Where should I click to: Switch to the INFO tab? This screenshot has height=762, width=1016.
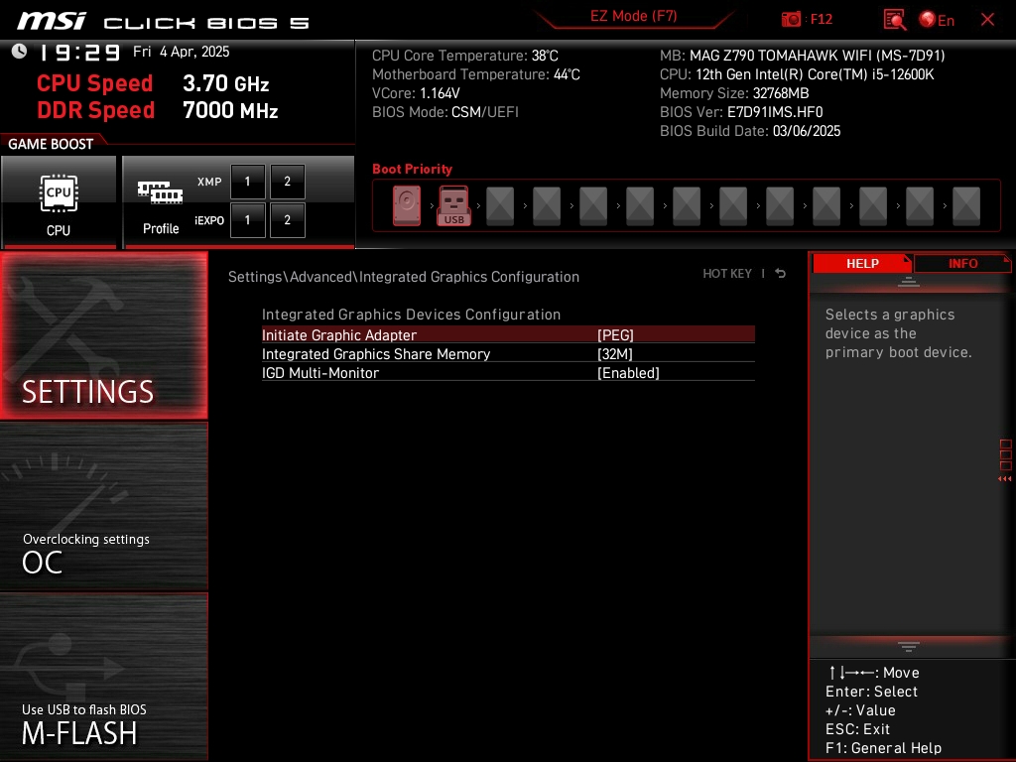[962, 263]
